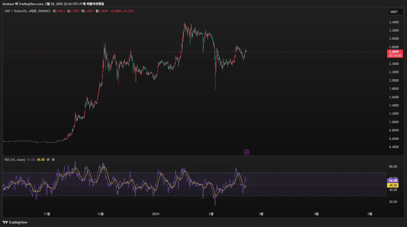The height and width of the screenshot is (227, 407).
Task: Click the 0.6000 price axis label
Action: 394,139
